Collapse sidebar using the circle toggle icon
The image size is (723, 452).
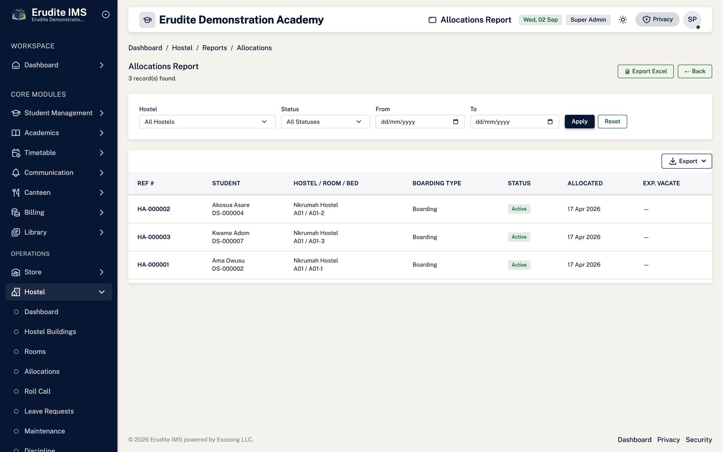[106, 14]
